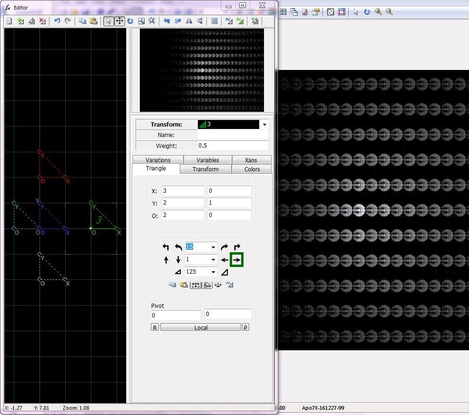Copy triangle coordinates icon below move controls
Image resolution: width=469 pixels, height=415 pixels.
[x=172, y=285]
